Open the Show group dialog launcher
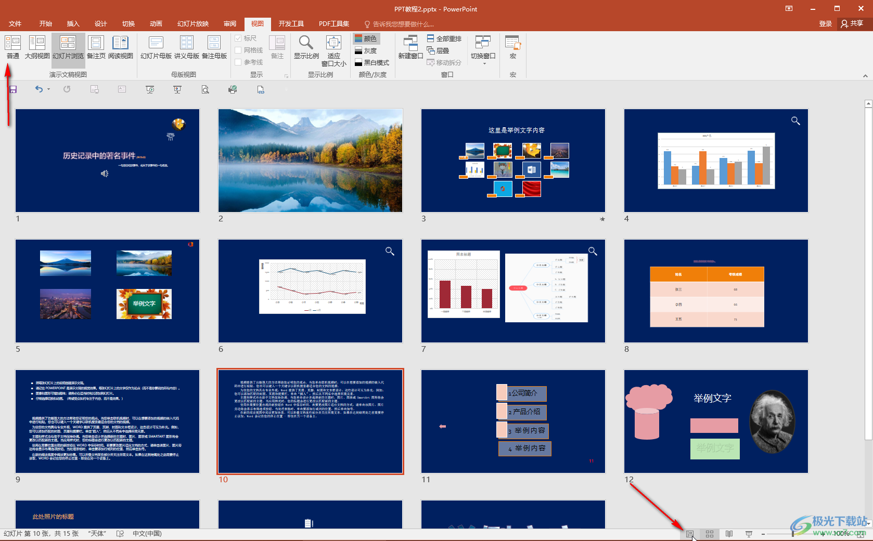 click(286, 76)
